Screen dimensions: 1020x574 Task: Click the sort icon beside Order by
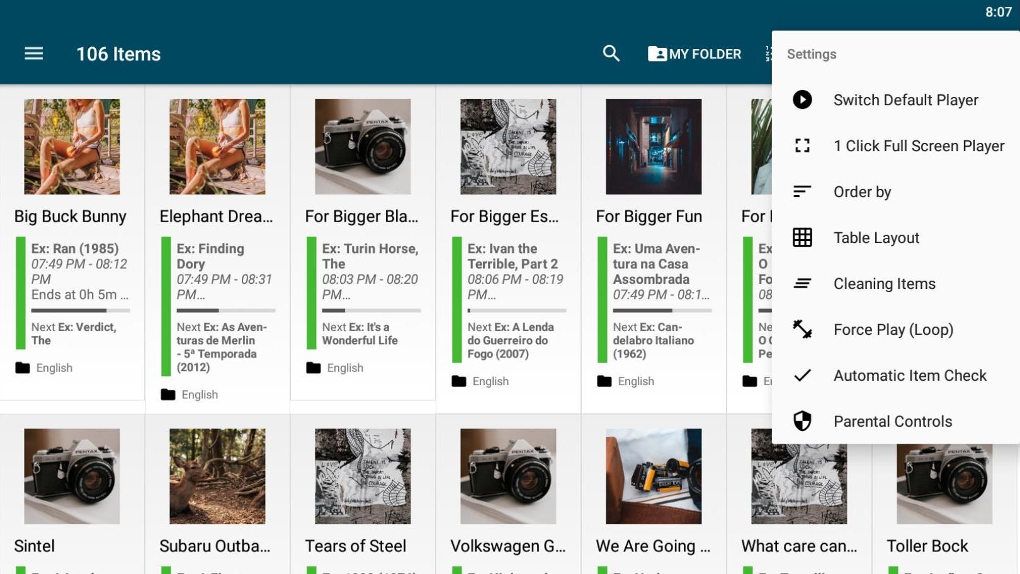click(x=802, y=191)
